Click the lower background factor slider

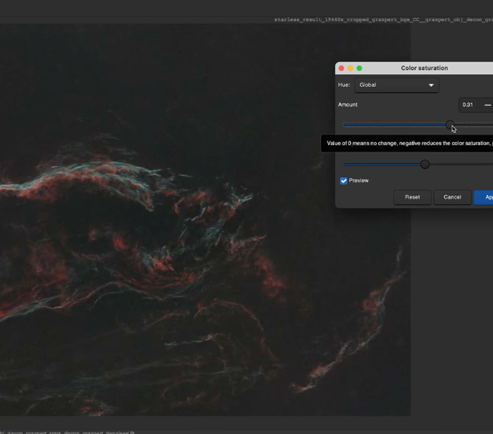pyautogui.click(x=425, y=164)
